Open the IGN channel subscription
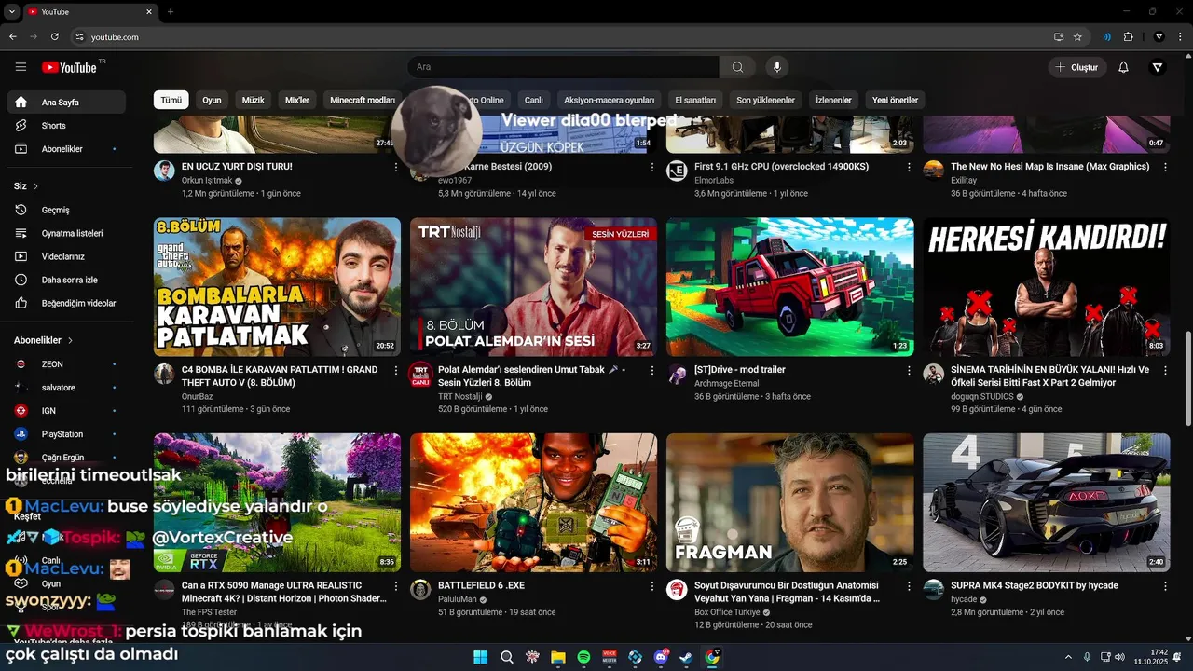 (65, 411)
